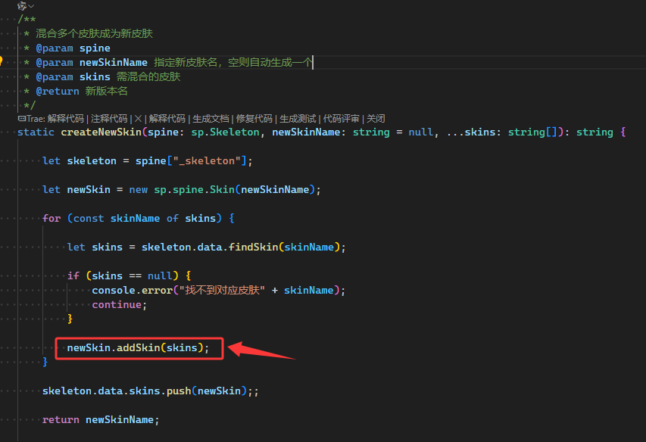Click the null default value in the signature
646x442 pixels.
point(420,132)
